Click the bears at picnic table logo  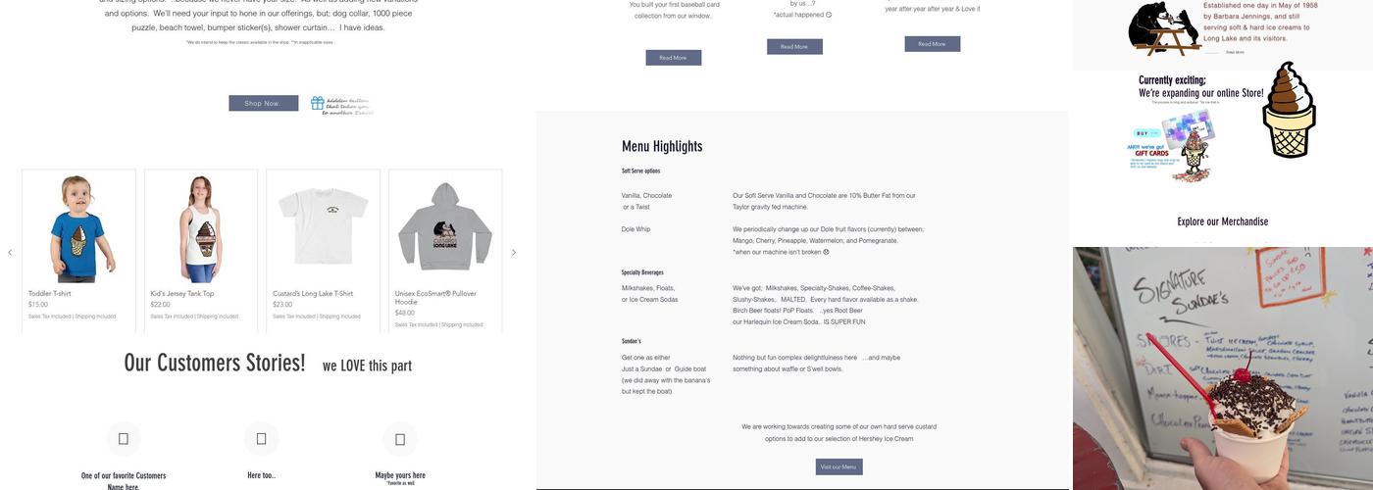(1164, 27)
